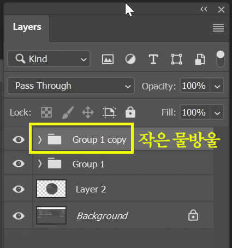
Task: Lock position move icon
Action: point(88,112)
